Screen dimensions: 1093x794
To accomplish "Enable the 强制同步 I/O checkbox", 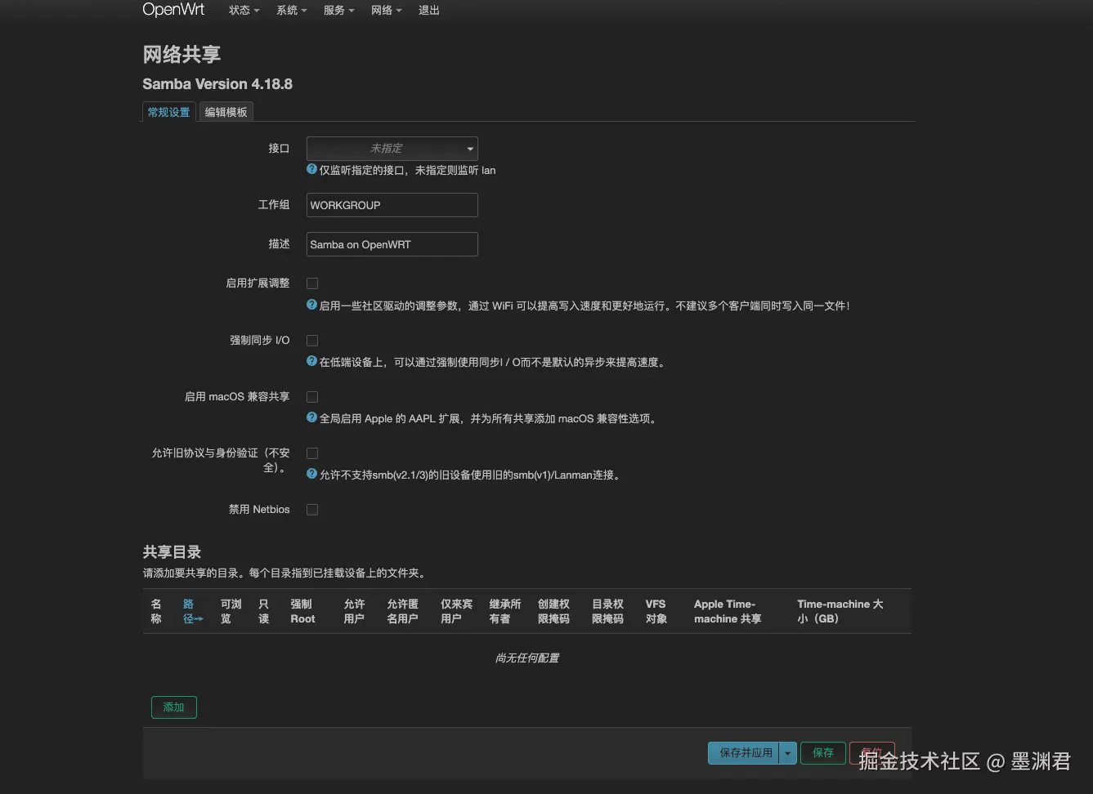I will click(312, 341).
